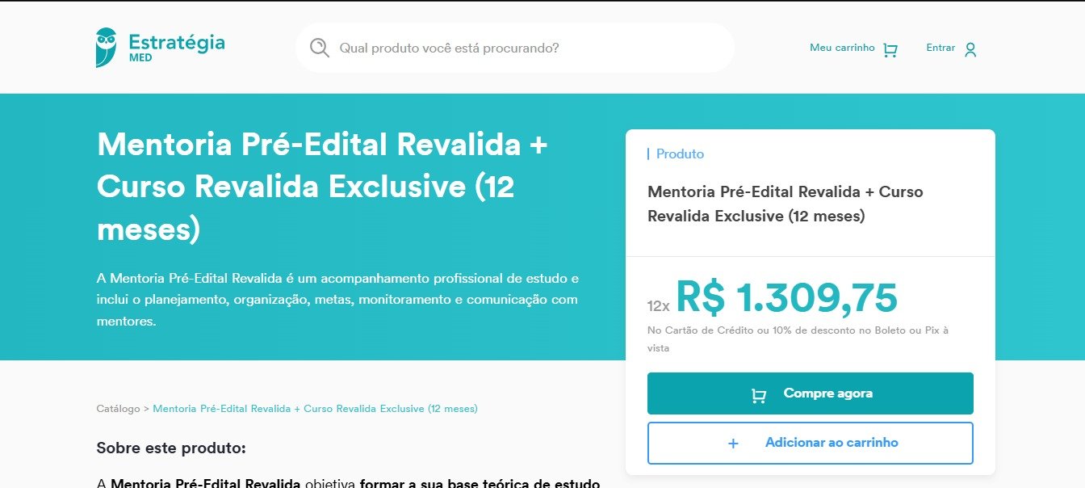Add product with Adicionar ao carrinho button

[811, 443]
